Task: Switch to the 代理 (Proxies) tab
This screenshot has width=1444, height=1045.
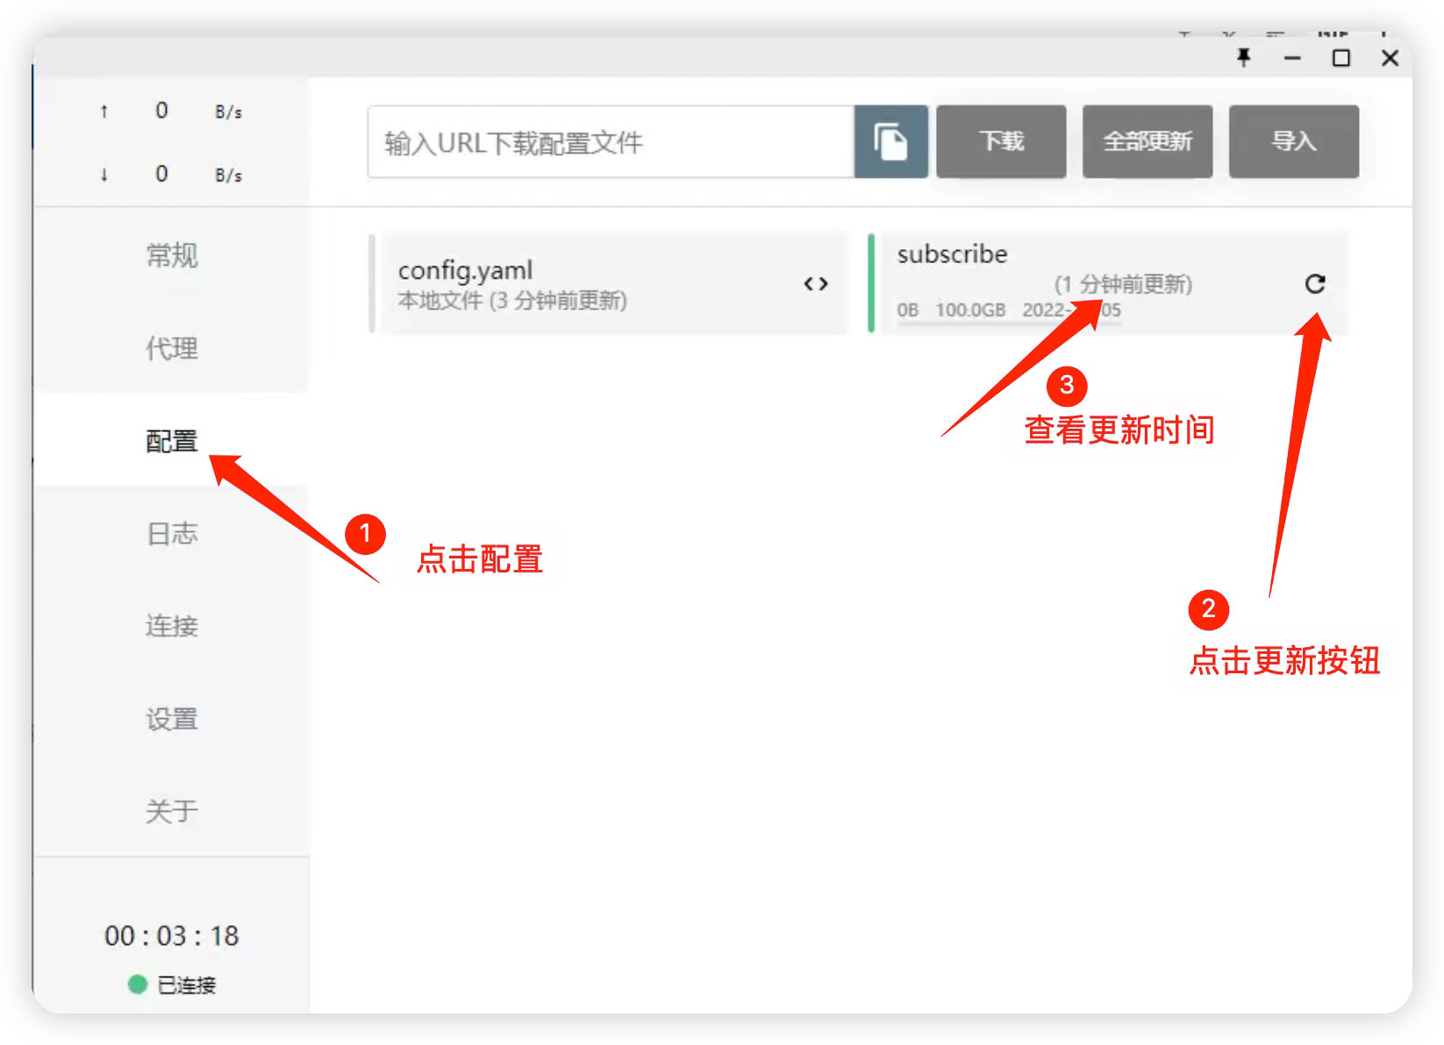Action: (x=171, y=348)
